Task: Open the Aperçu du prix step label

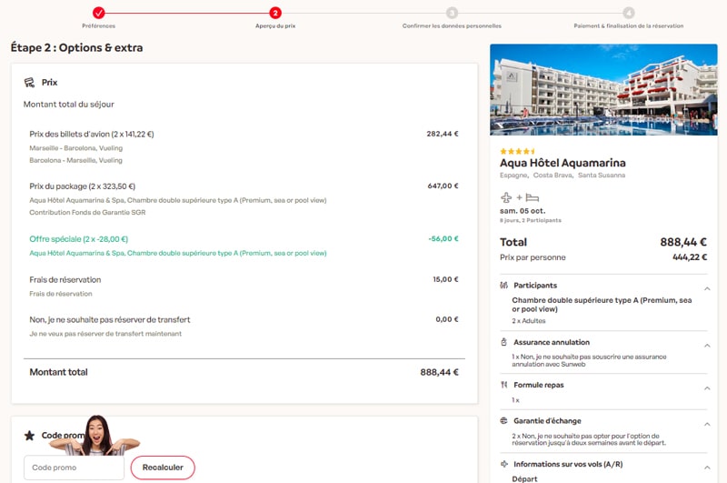Action: tap(275, 26)
